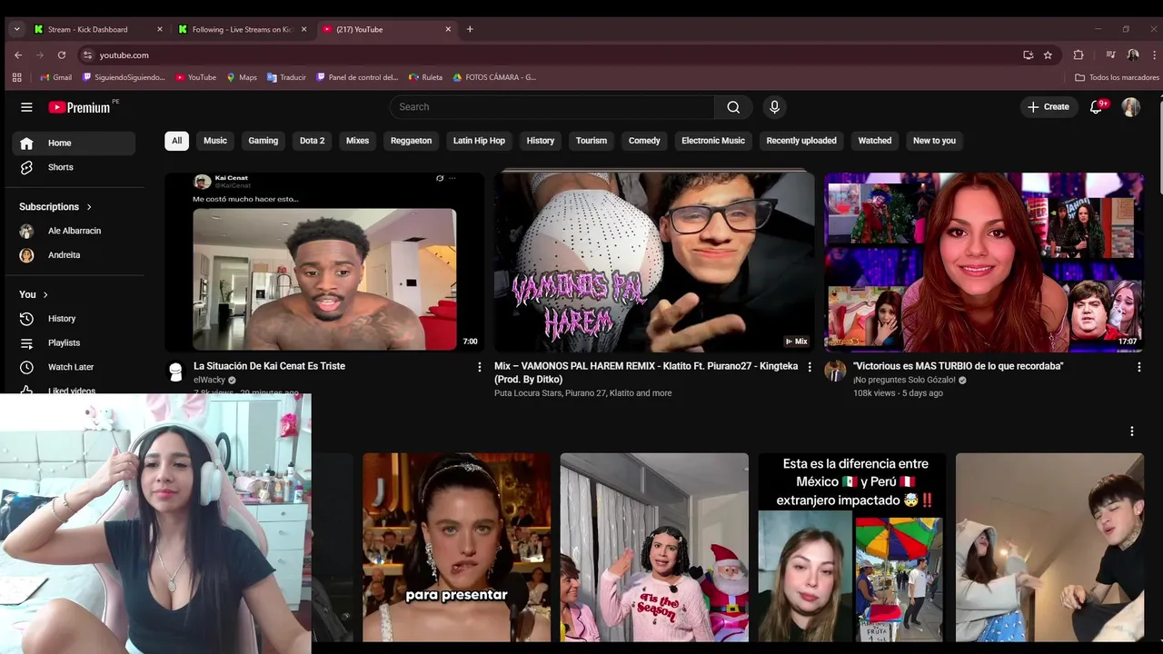Viewport: 1163px width, 654px height.
Task: Start voice search with the microphone
Action: pos(774,107)
